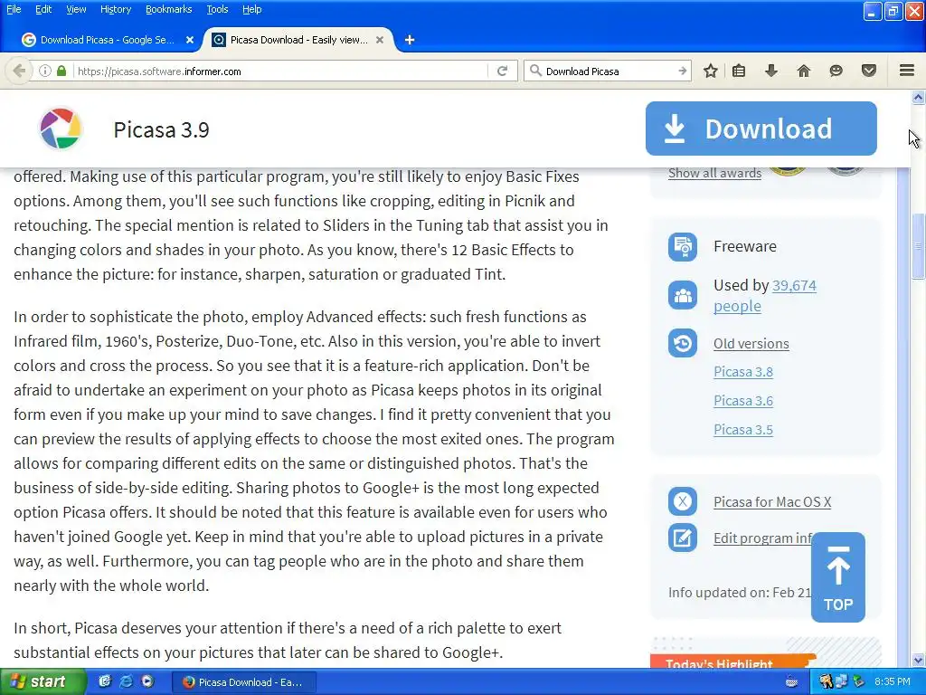Open the Firefox hamburger menu
The image size is (926, 695).
pyautogui.click(x=907, y=71)
